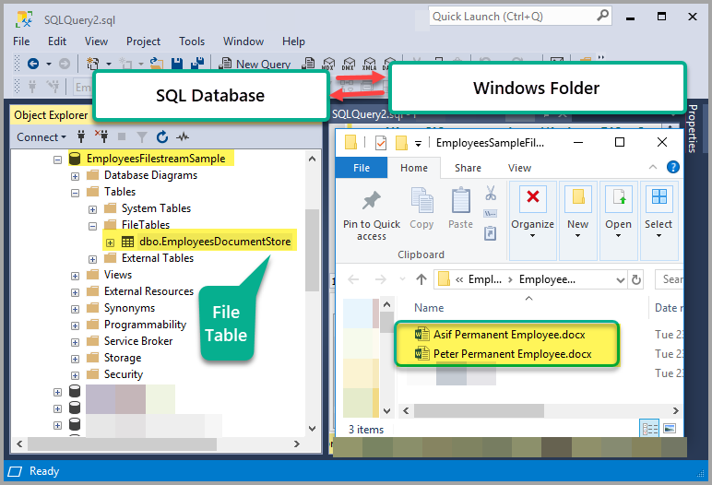This screenshot has height=485, width=712.
Task: Collapse the Tables node
Action: pyautogui.click(x=75, y=193)
